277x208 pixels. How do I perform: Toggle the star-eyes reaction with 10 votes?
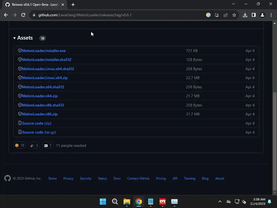tap(20, 145)
